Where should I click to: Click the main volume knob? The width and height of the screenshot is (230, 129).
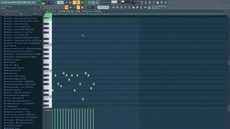click(x=38, y=3)
